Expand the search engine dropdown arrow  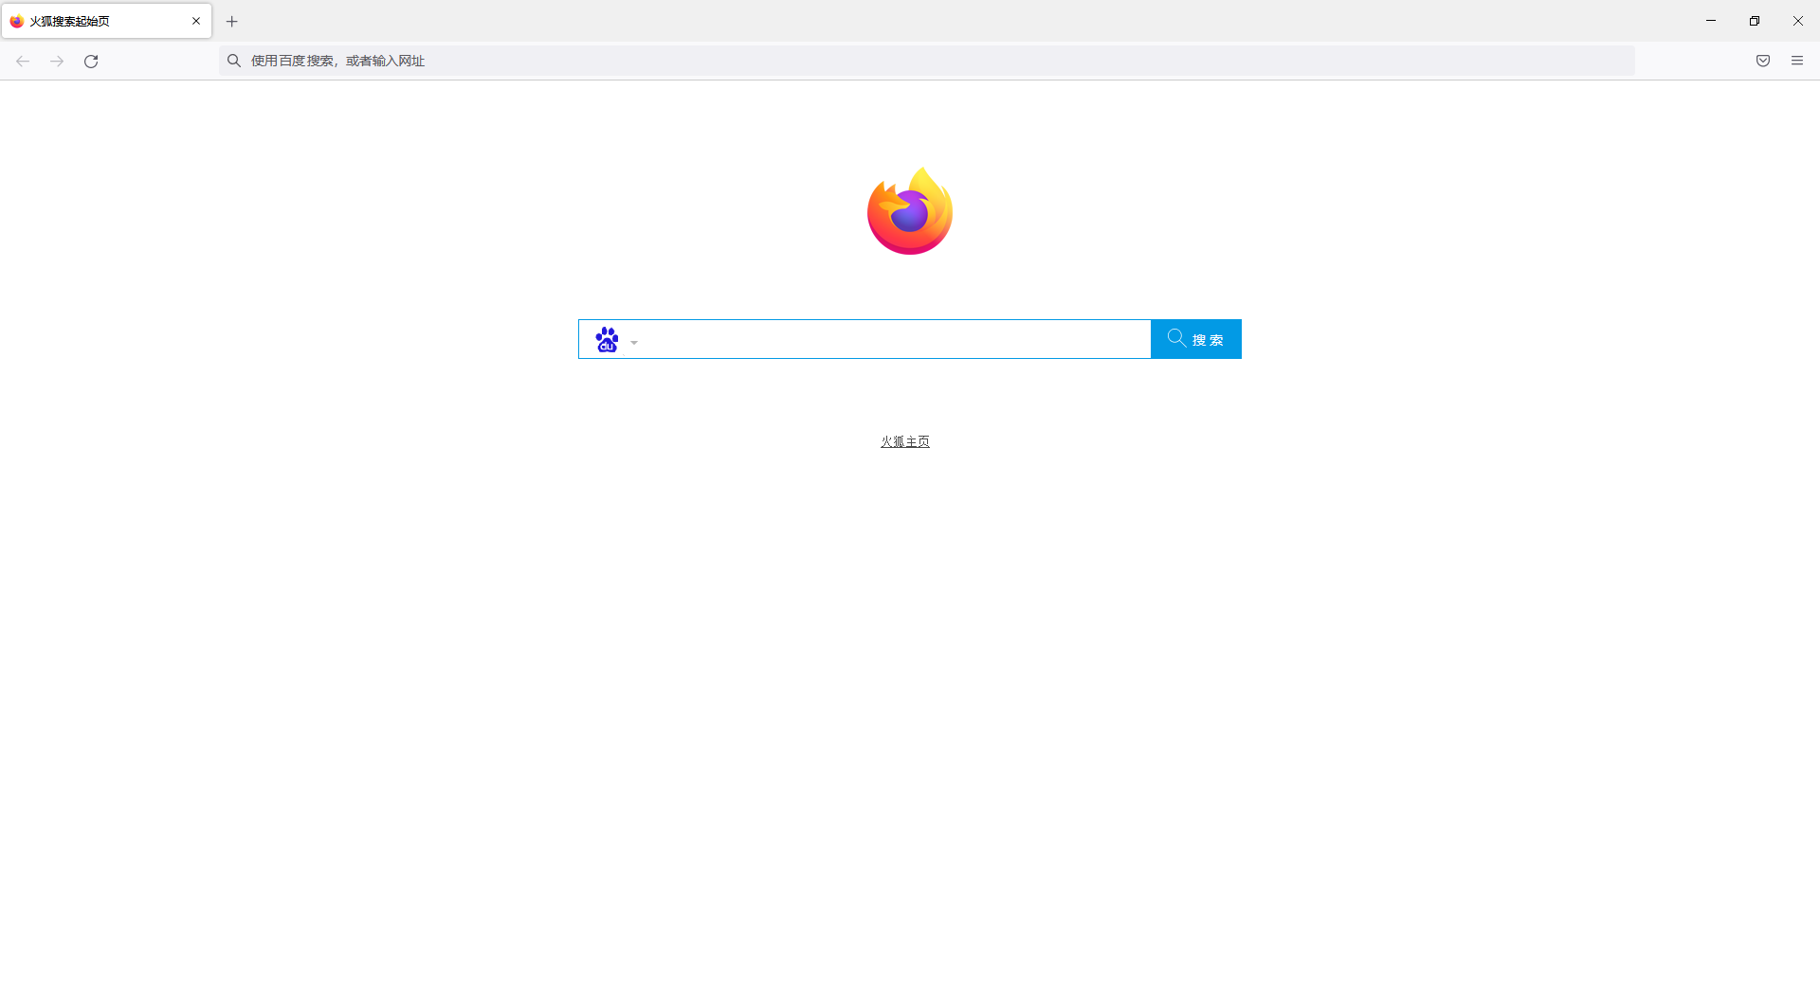pos(634,342)
